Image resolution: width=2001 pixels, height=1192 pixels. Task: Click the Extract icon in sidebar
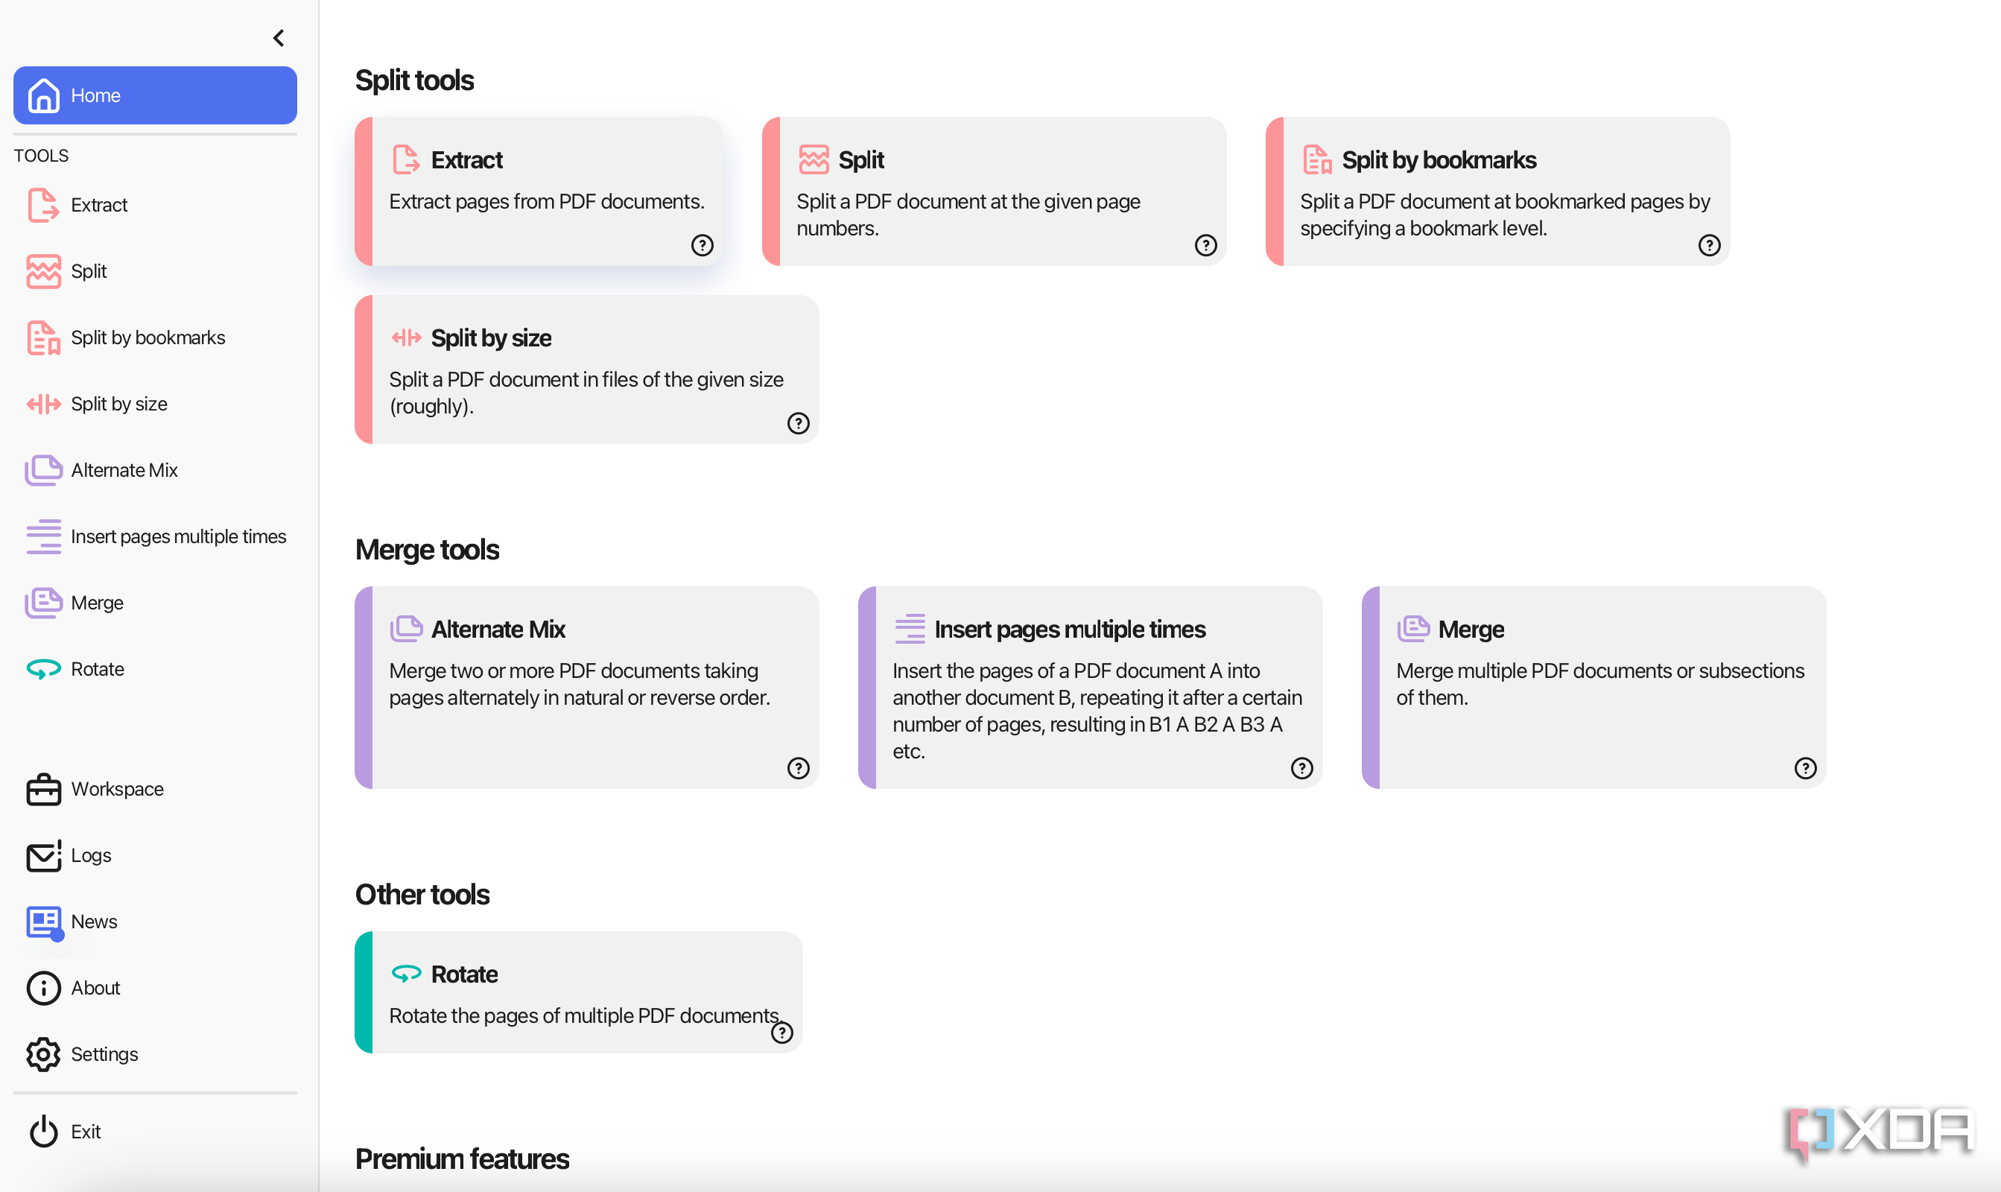pyautogui.click(x=43, y=205)
